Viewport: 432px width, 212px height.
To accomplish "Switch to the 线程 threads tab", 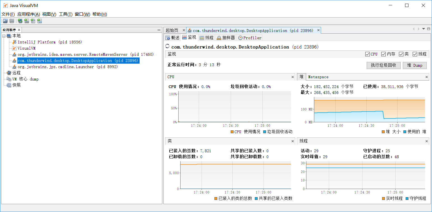I will click(207, 38).
